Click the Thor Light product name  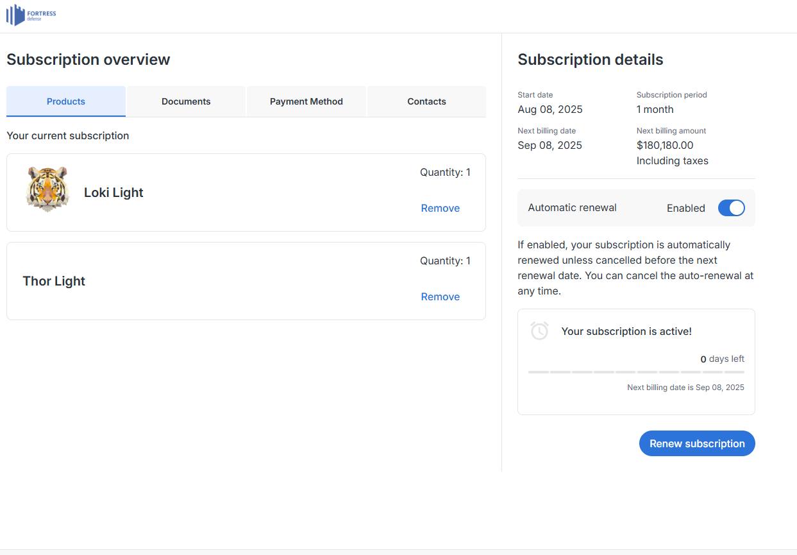[54, 281]
